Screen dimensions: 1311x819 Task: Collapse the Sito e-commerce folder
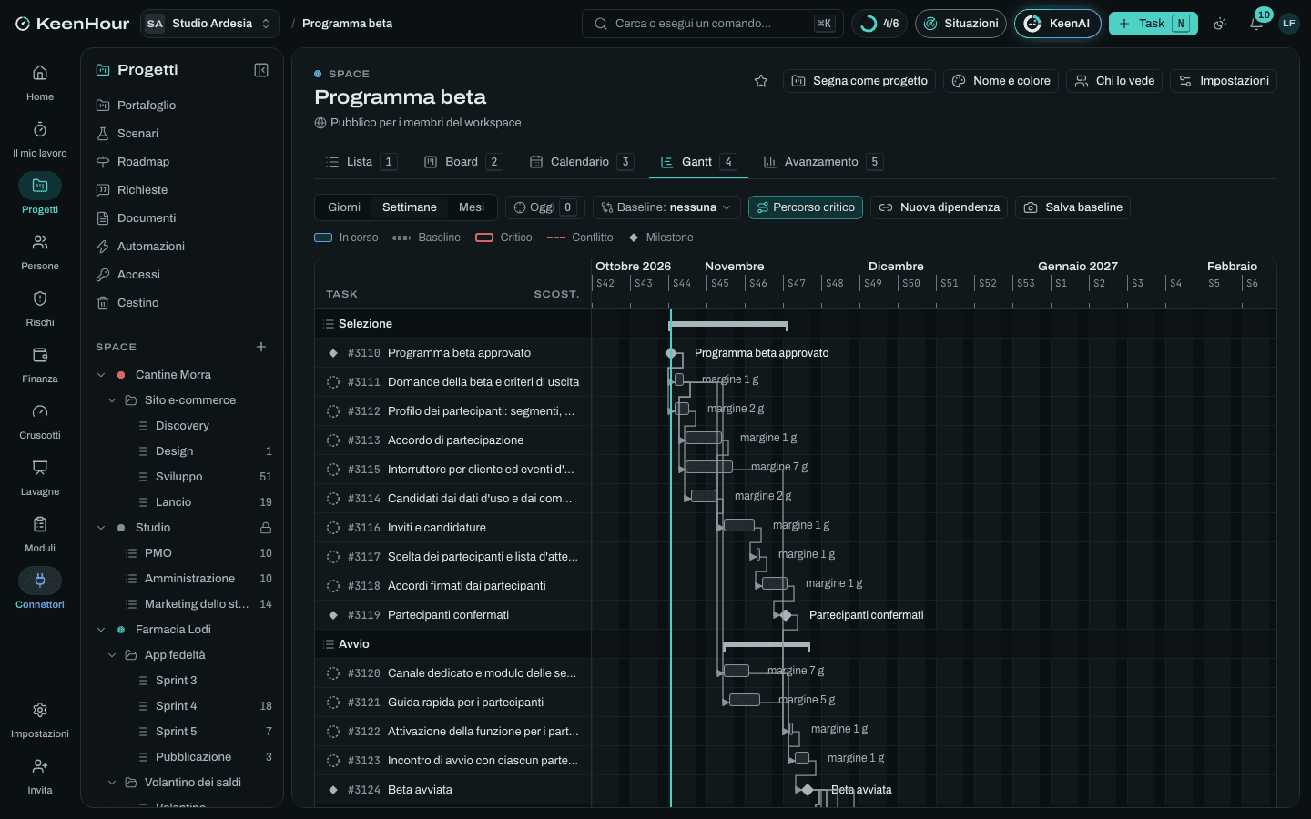point(112,400)
